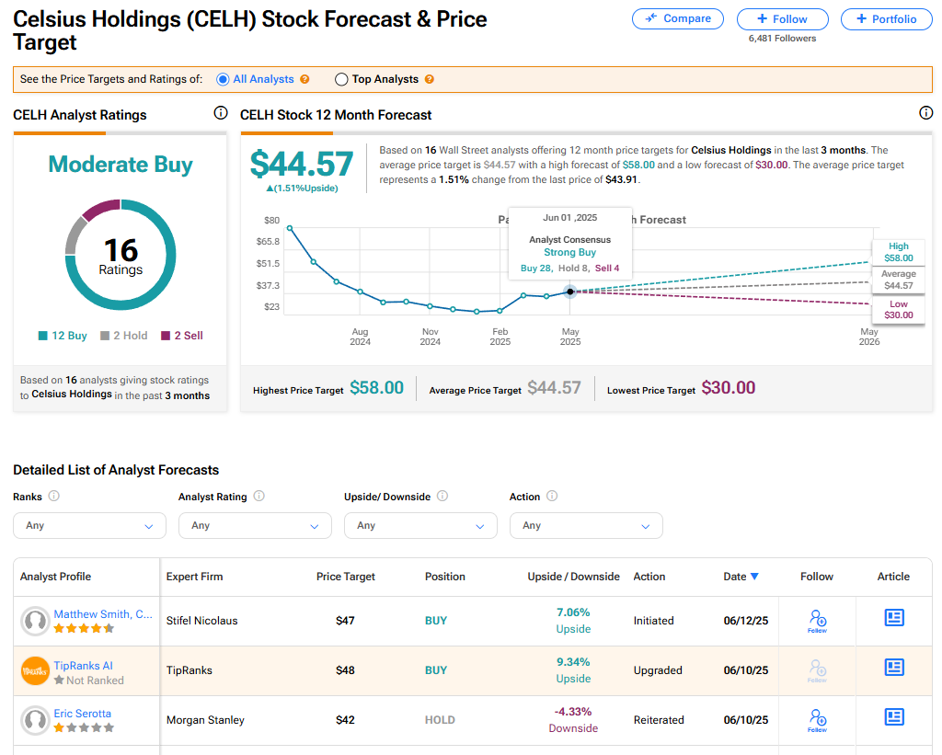Open the CELH Analyst Ratings info icon

tap(221, 113)
